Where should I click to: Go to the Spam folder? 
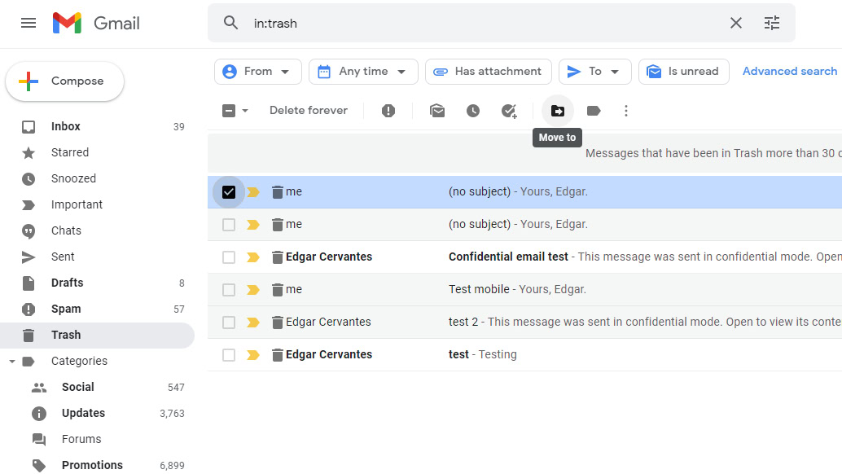click(66, 309)
